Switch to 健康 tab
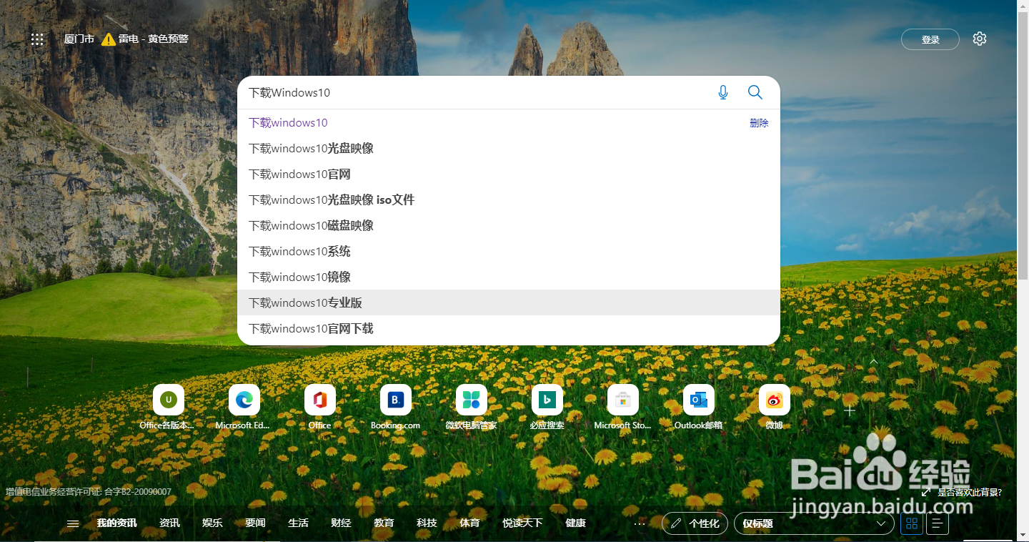The height and width of the screenshot is (542, 1029). tap(575, 523)
